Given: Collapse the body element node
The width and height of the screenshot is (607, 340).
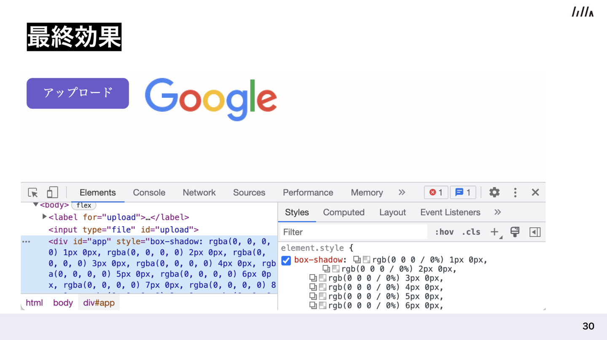Looking at the screenshot, I should (36, 205).
